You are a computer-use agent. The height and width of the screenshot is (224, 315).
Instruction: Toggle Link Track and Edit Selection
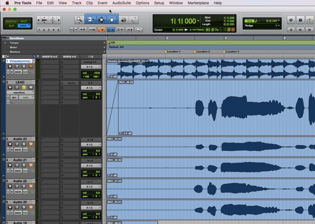click(x=120, y=30)
